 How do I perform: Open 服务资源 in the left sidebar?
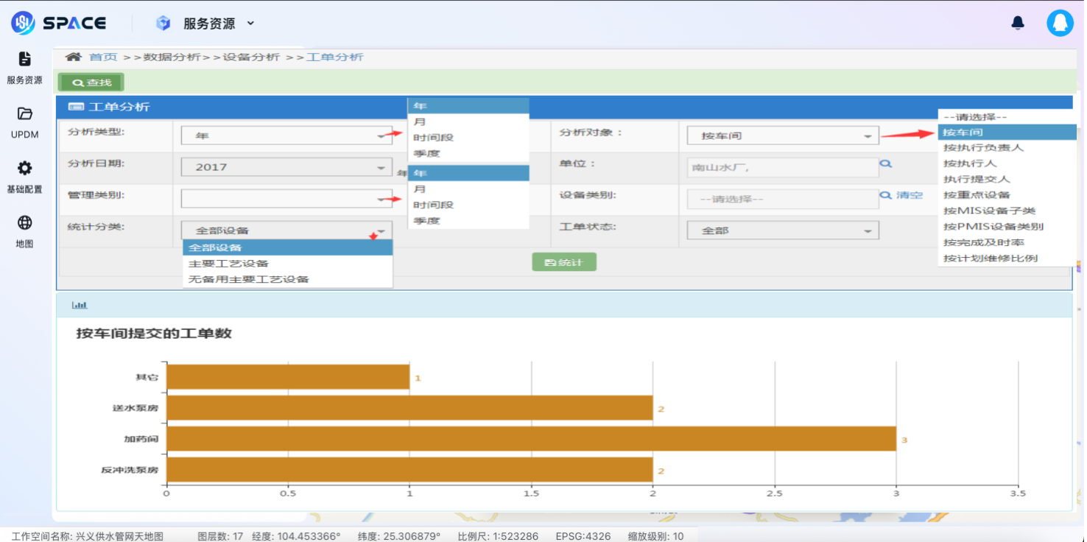pos(24,67)
